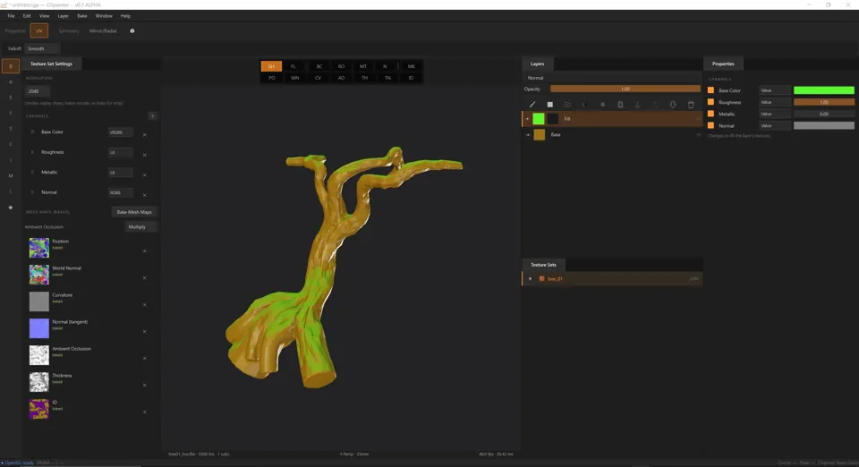Open the Base Color Value source dropdown
The height and width of the screenshot is (467, 859).
tap(774, 90)
